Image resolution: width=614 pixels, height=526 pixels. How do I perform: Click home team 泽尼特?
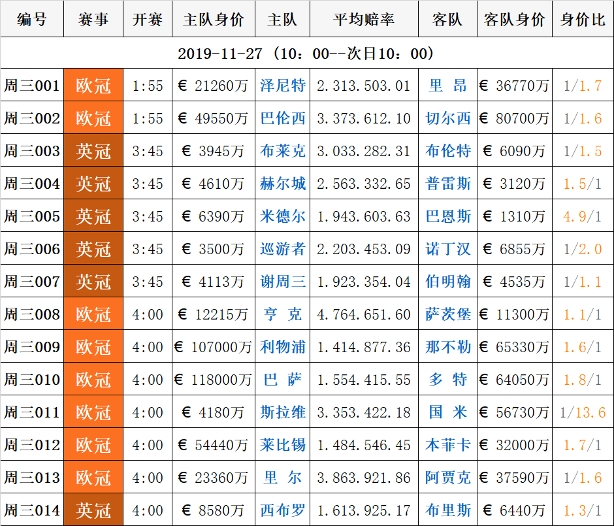[x=282, y=86]
